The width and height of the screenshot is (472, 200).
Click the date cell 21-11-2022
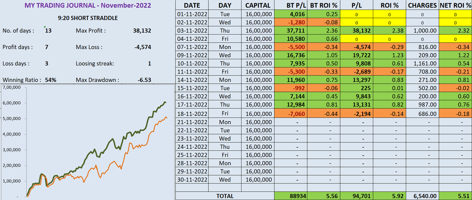tap(192, 122)
